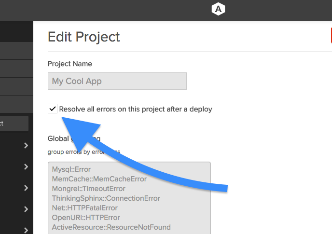Expand the third sidebar chevron arrow
The width and height of the screenshot is (332, 234).
[26, 188]
